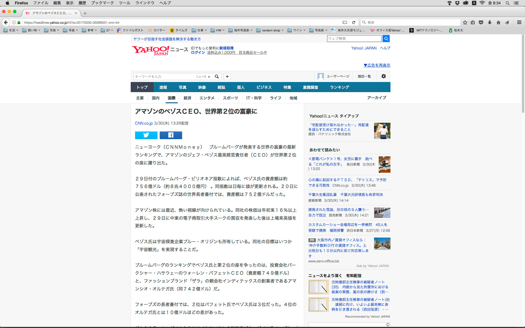The width and height of the screenshot is (525, 328).
Task: Click the blue web search magnifier button
Action: pos(386,39)
